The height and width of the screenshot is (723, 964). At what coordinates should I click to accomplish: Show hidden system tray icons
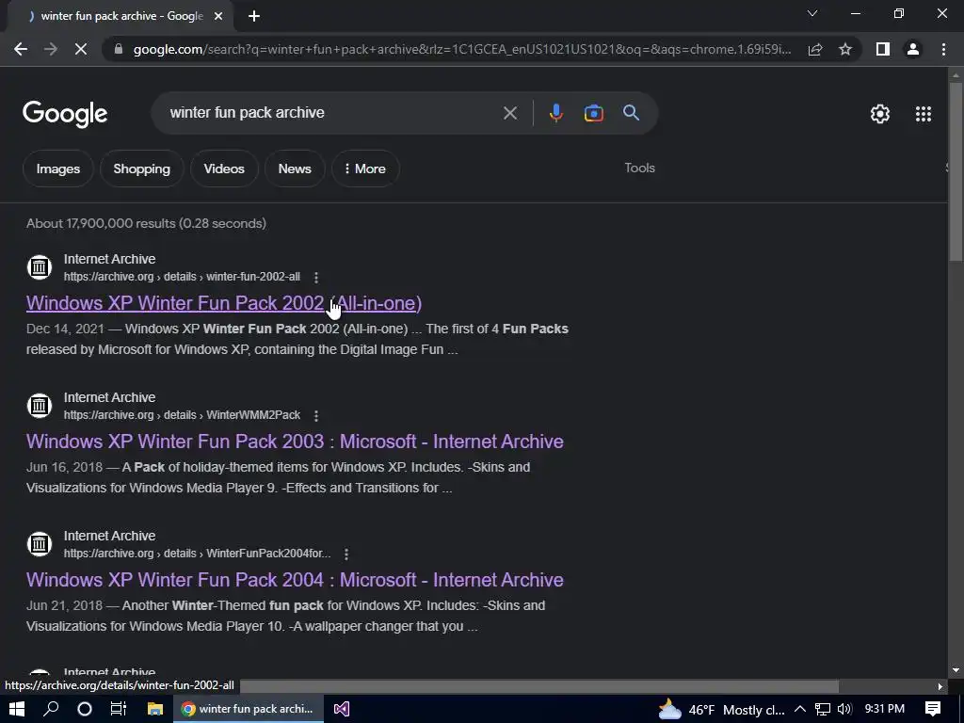pyautogui.click(x=800, y=709)
